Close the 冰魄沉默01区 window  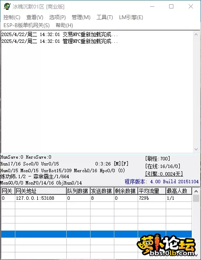click(191, 6)
